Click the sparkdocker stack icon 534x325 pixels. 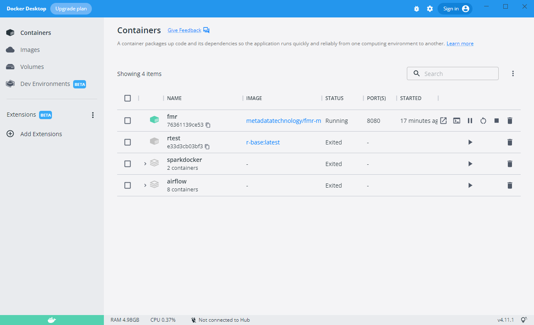point(154,163)
